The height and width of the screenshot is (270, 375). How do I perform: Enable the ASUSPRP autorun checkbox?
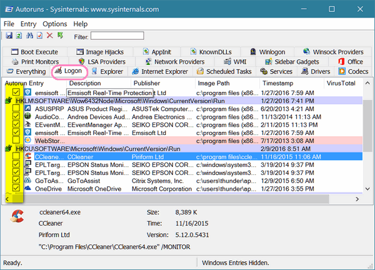point(16,108)
